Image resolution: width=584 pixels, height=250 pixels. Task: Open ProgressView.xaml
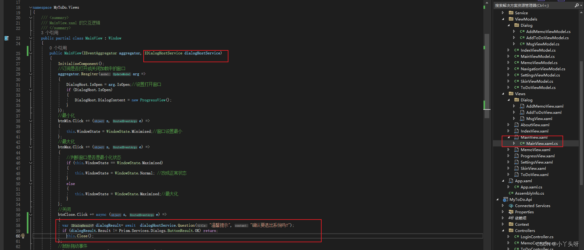(538, 156)
